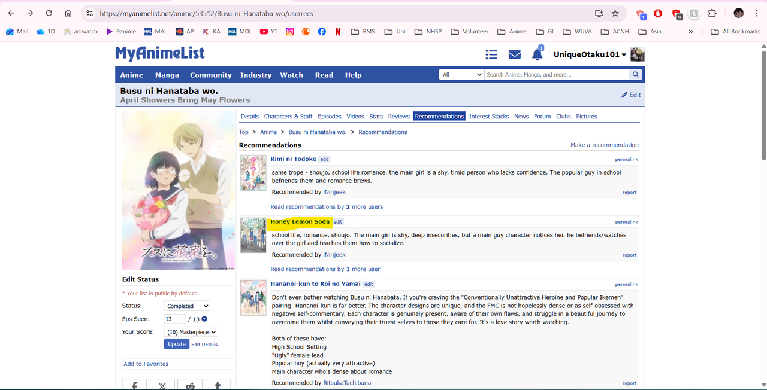Viewport: 767px width, 390px height.
Task: Open the Chrome three-dot menu
Action: click(757, 13)
